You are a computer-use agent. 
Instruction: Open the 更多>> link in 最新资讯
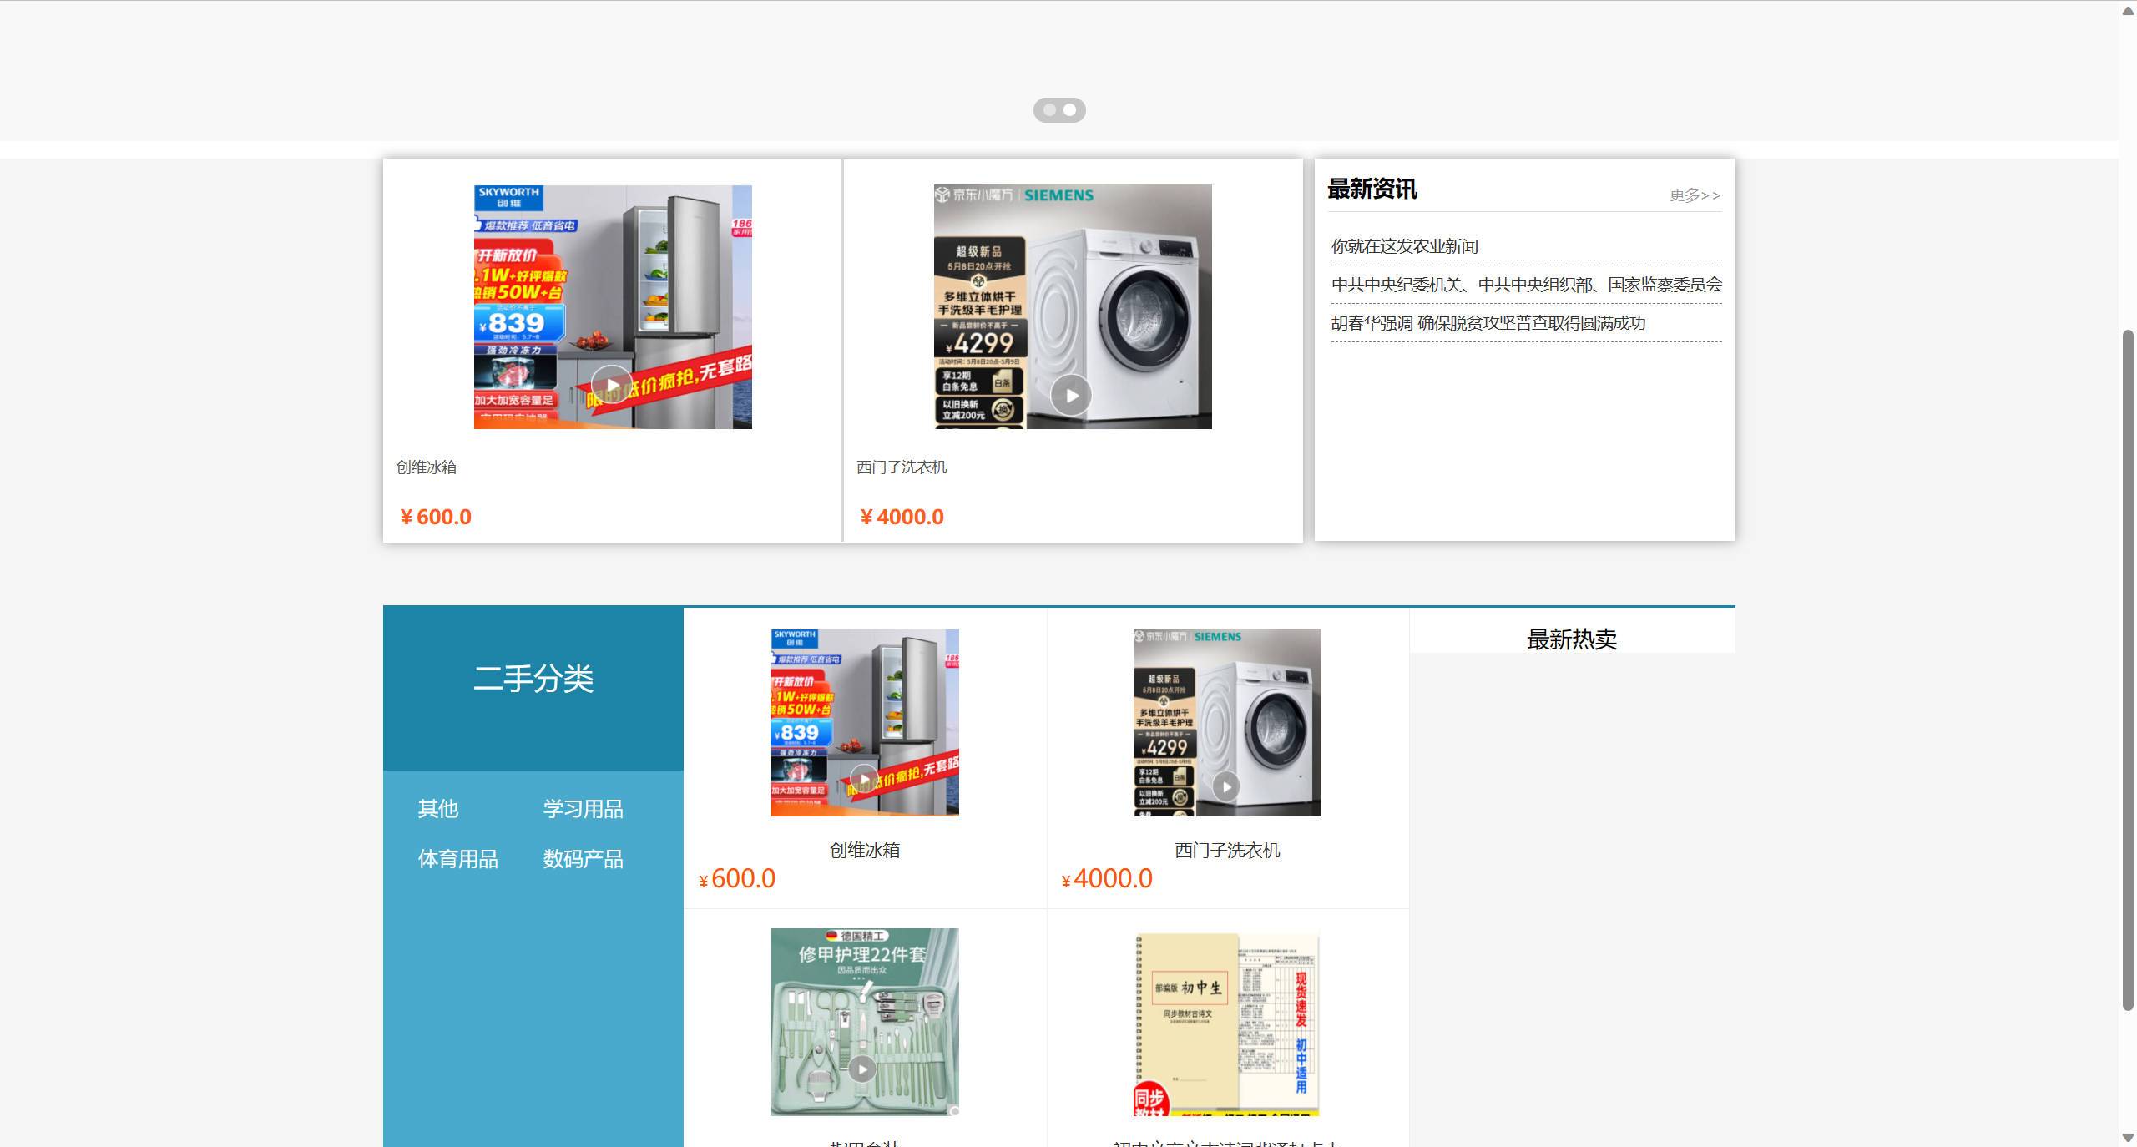[1694, 195]
